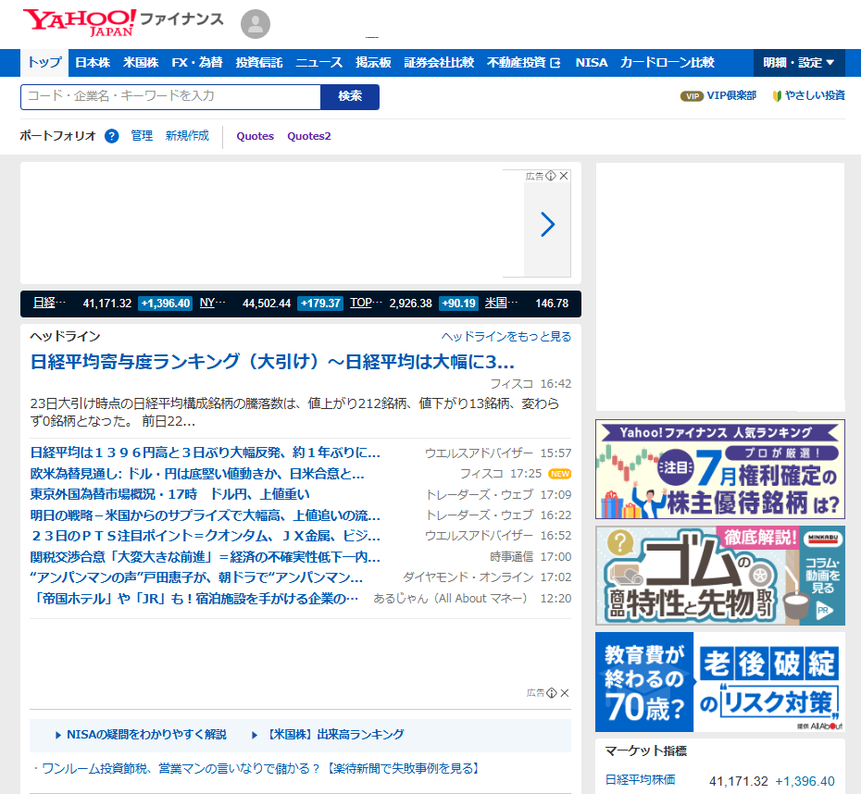This screenshot has width=861, height=794.
Task: Click the +90.19 change badge in ticker
Action: (x=458, y=303)
